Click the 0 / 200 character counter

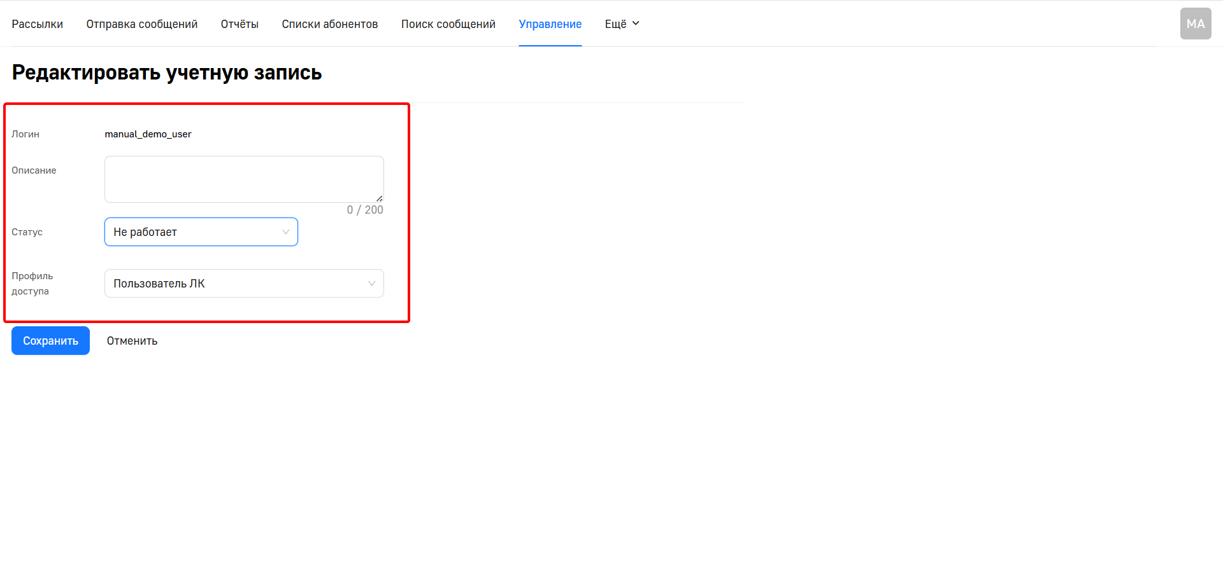click(x=364, y=210)
